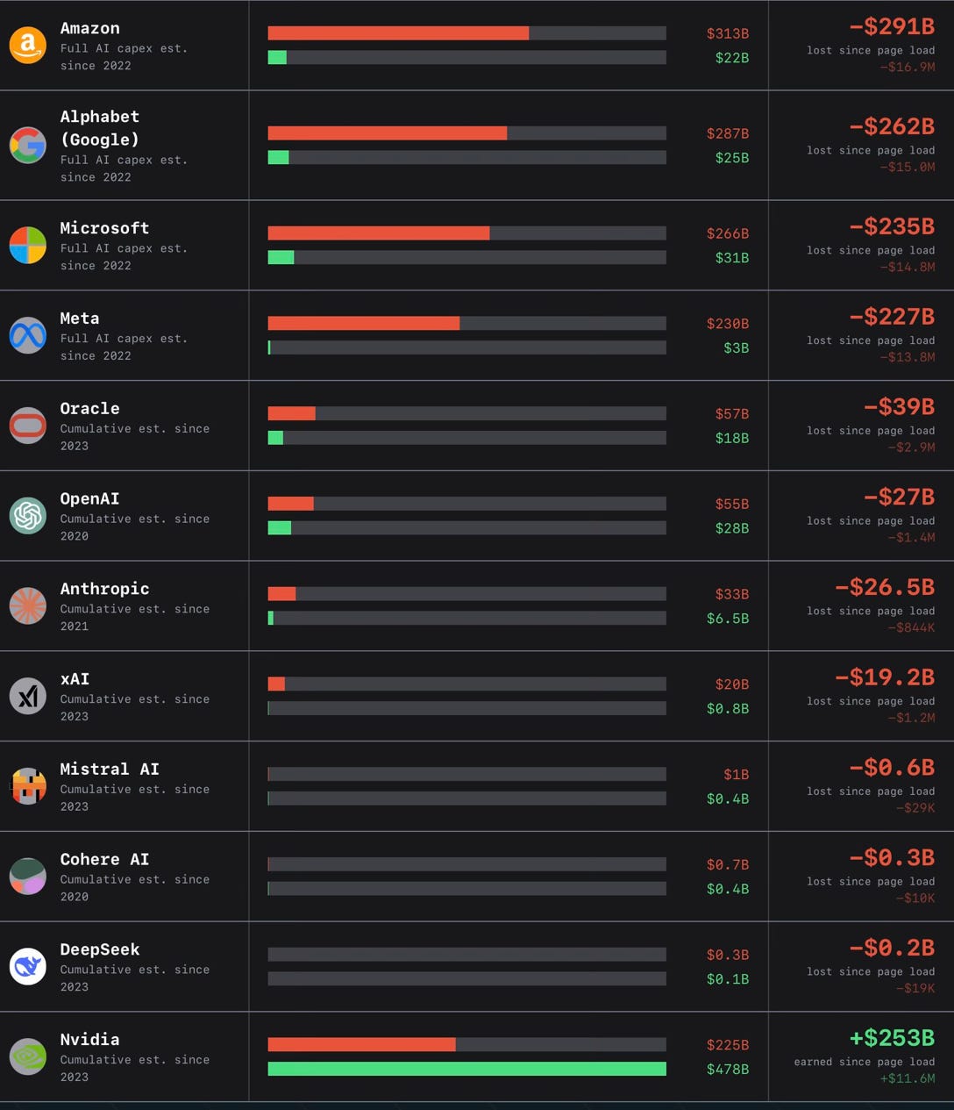This screenshot has width=954, height=1110.
Task: Select the OpenAI logo icon
Action: tap(28, 516)
